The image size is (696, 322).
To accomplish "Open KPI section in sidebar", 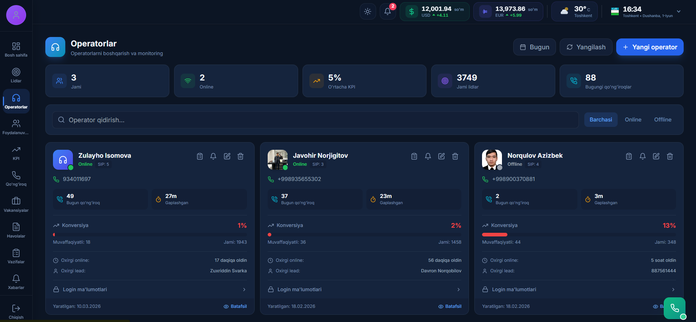I will [16, 153].
